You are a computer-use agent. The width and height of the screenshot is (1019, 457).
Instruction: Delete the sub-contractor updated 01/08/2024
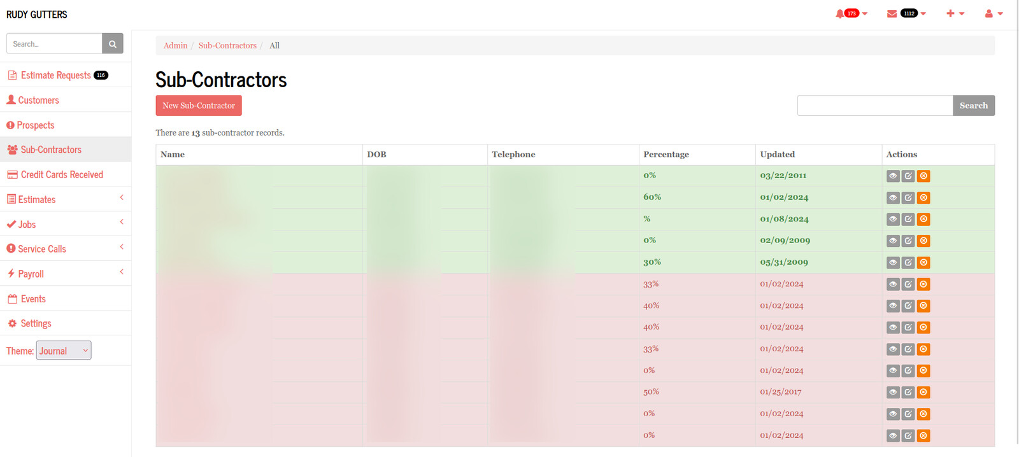(x=923, y=220)
